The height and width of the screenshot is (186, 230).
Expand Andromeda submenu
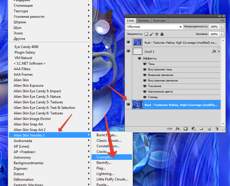coord(50,141)
